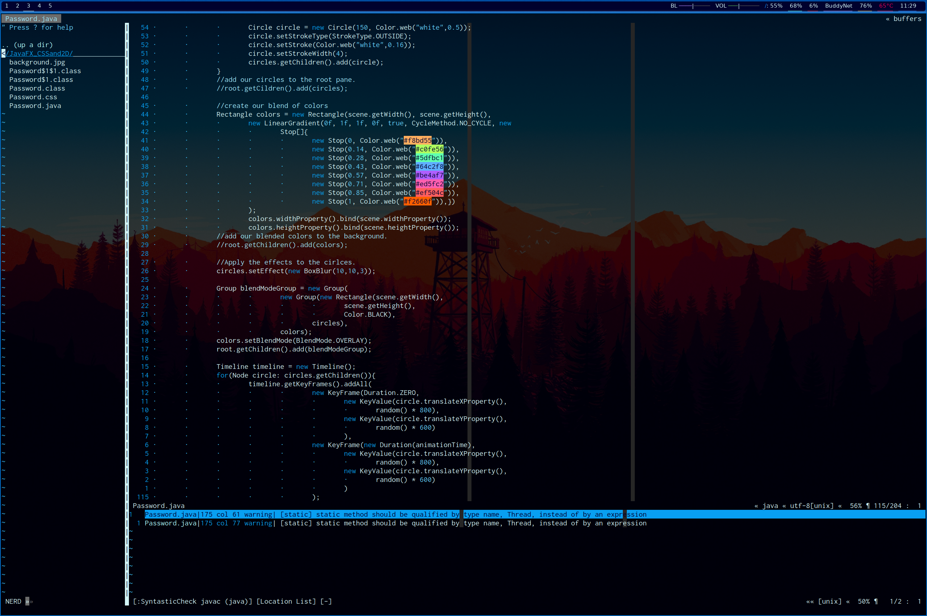Open Password.java in the NERDTree file list
The width and height of the screenshot is (927, 616).
click(35, 106)
